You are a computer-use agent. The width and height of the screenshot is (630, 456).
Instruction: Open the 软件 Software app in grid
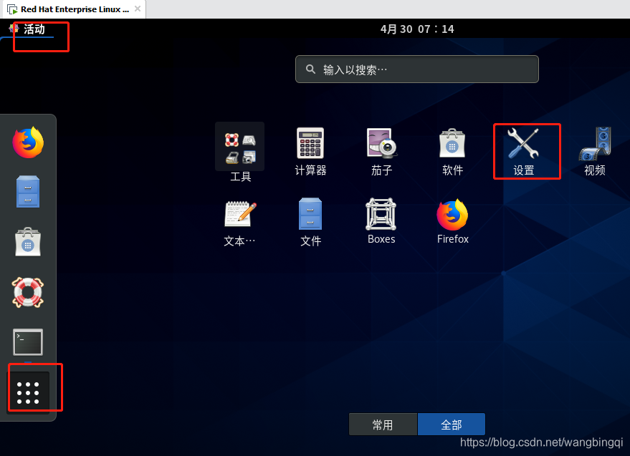(452, 151)
